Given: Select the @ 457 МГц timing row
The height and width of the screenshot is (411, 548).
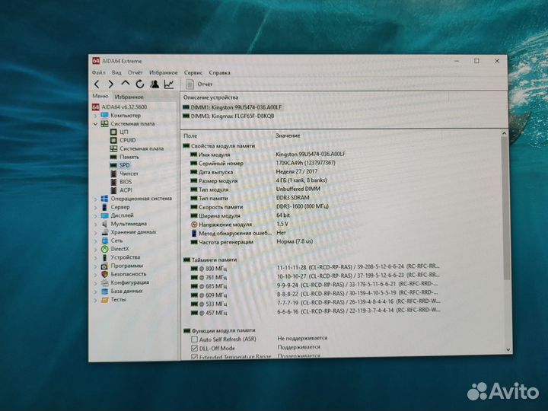Looking at the screenshot, I should (316, 313).
